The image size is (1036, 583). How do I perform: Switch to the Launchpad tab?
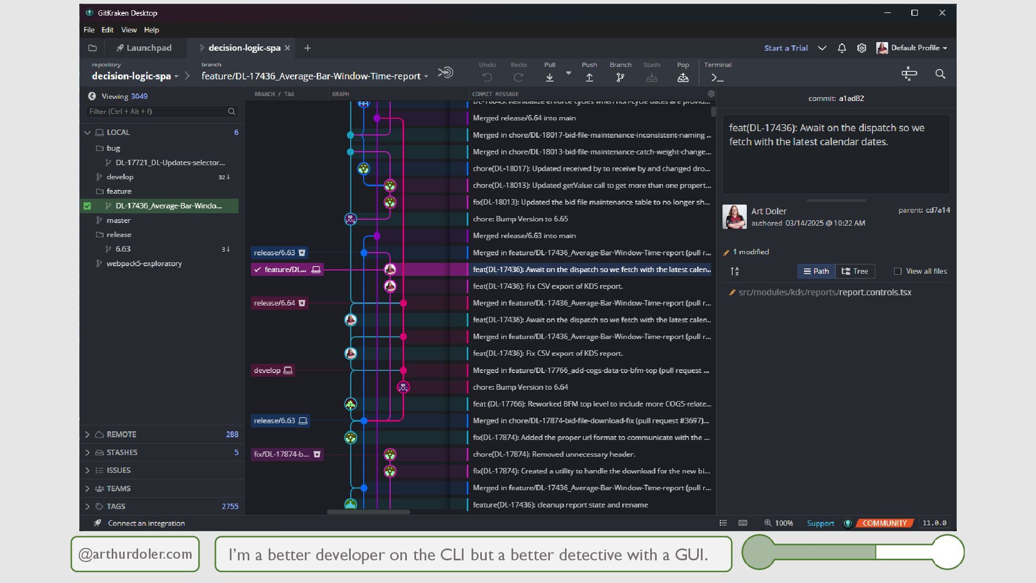(144, 48)
